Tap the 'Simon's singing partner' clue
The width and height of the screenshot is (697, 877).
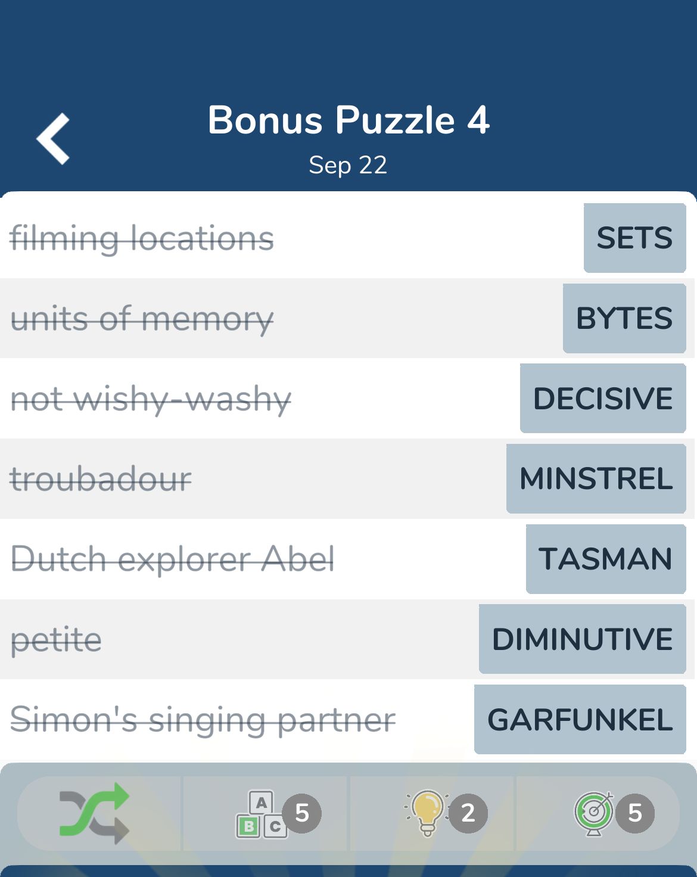coord(203,720)
